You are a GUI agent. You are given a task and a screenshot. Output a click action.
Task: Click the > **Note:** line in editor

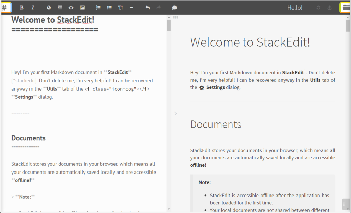click(23, 197)
